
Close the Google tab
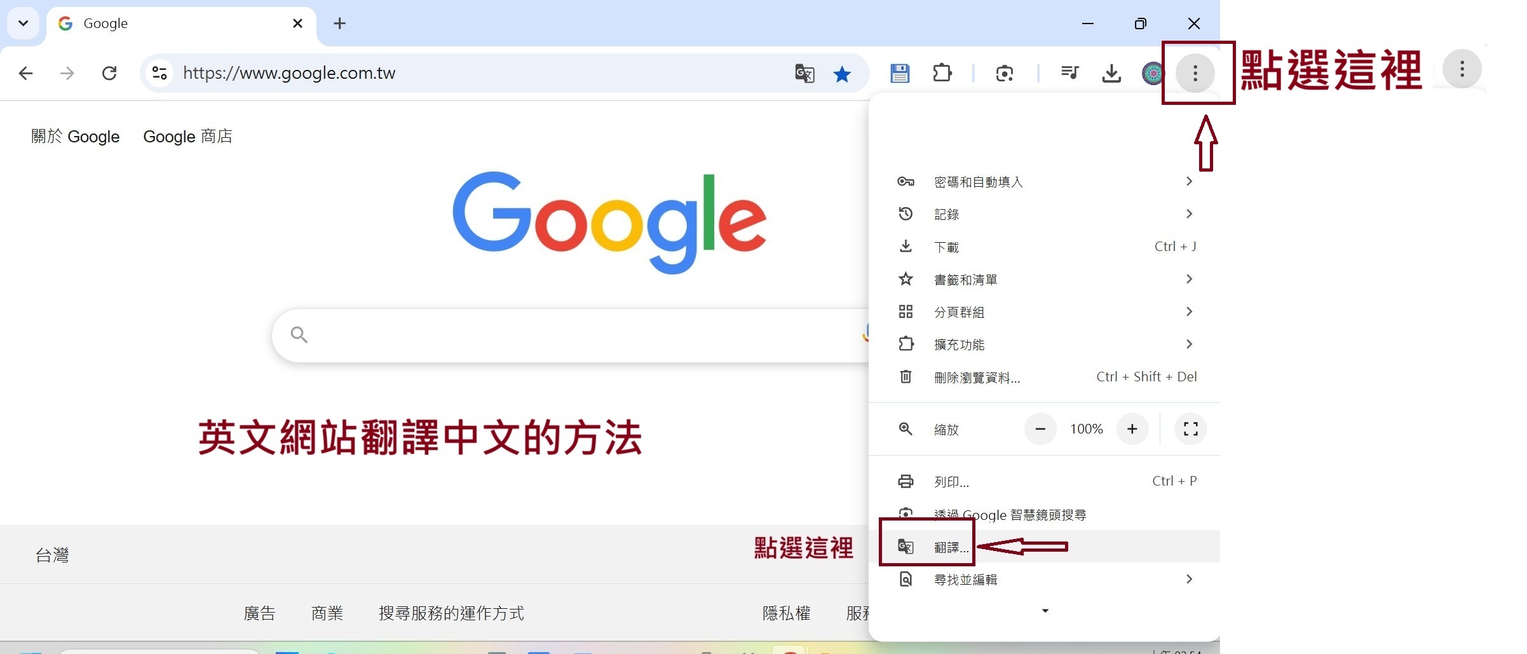click(297, 24)
